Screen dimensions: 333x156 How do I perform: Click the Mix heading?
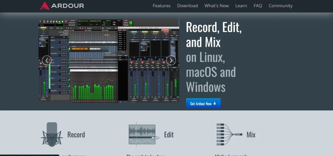point(251,135)
